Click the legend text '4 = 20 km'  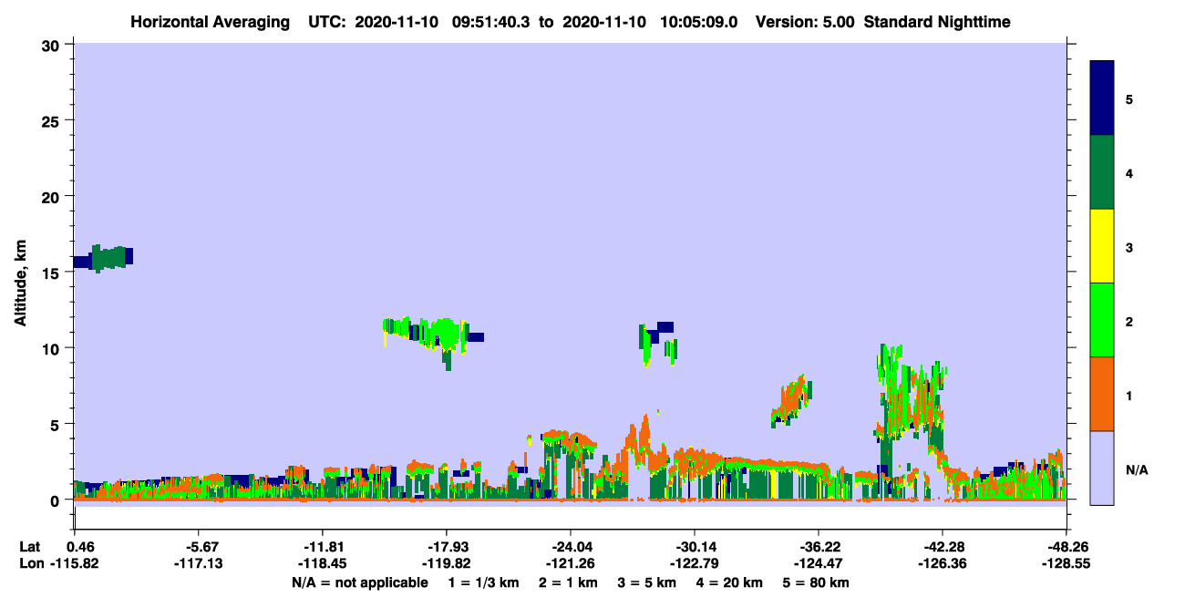tap(731, 582)
